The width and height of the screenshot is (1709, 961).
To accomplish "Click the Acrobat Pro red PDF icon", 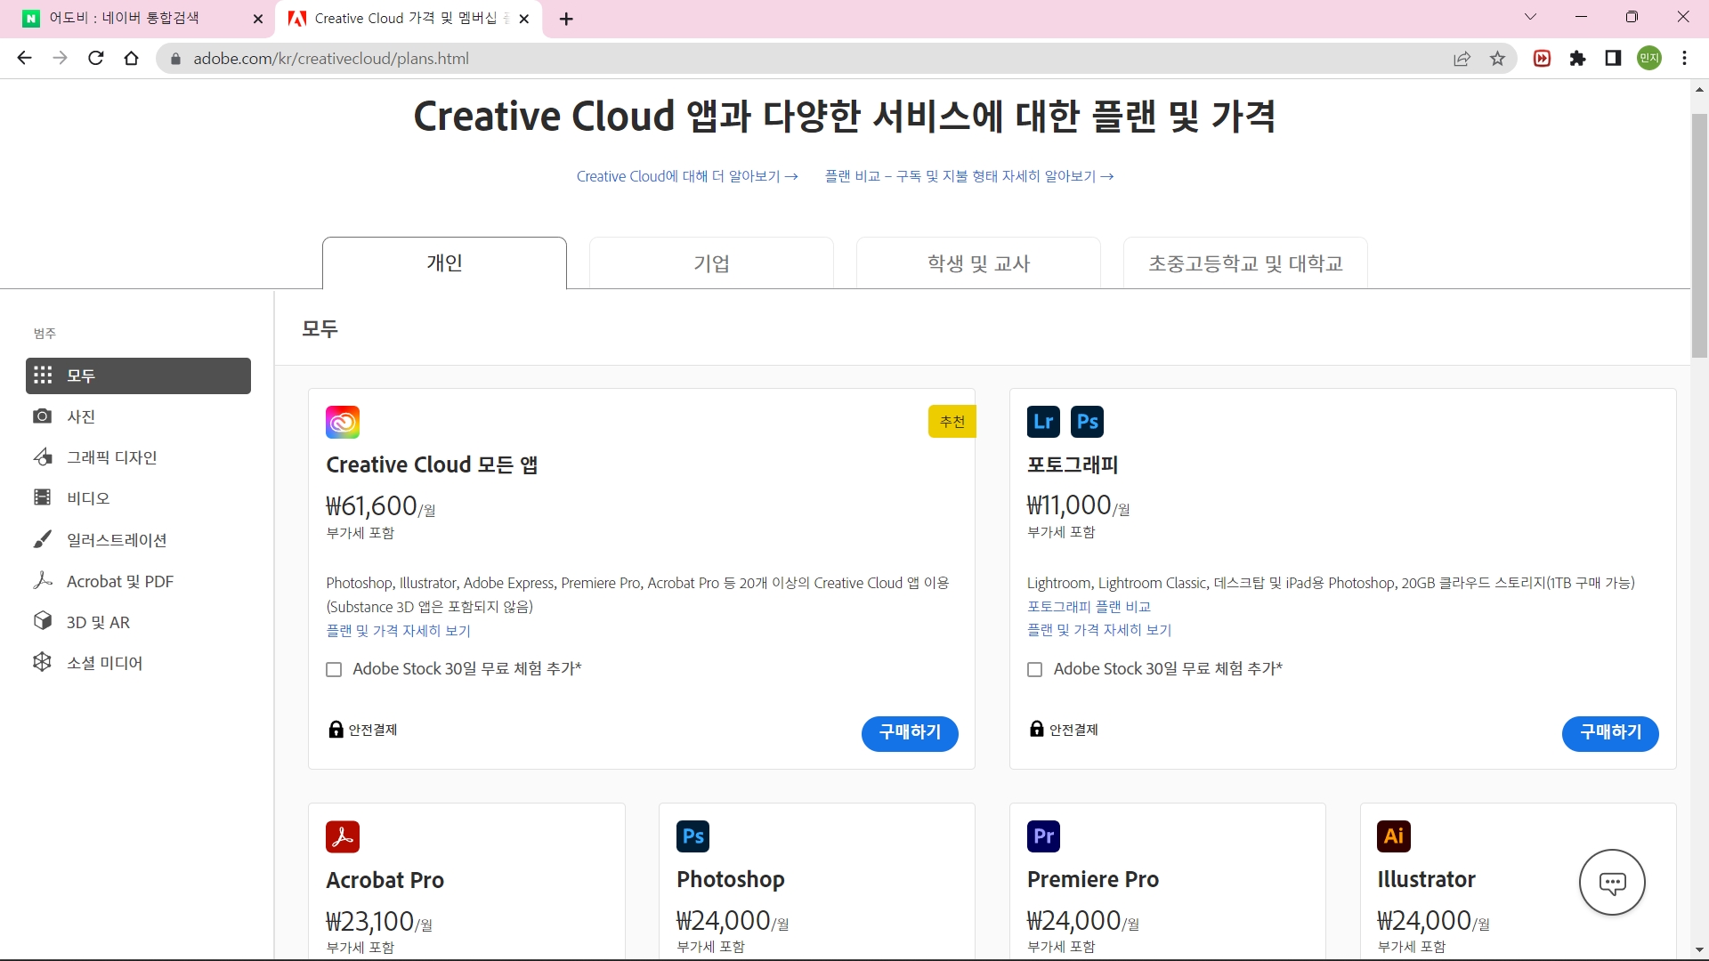I will coord(343,836).
